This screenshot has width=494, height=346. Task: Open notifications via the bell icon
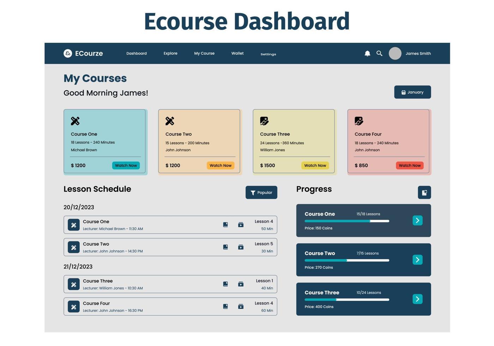click(x=367, y=53)
